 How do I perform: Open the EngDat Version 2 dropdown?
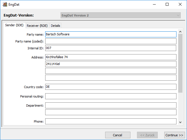(120, 15)
